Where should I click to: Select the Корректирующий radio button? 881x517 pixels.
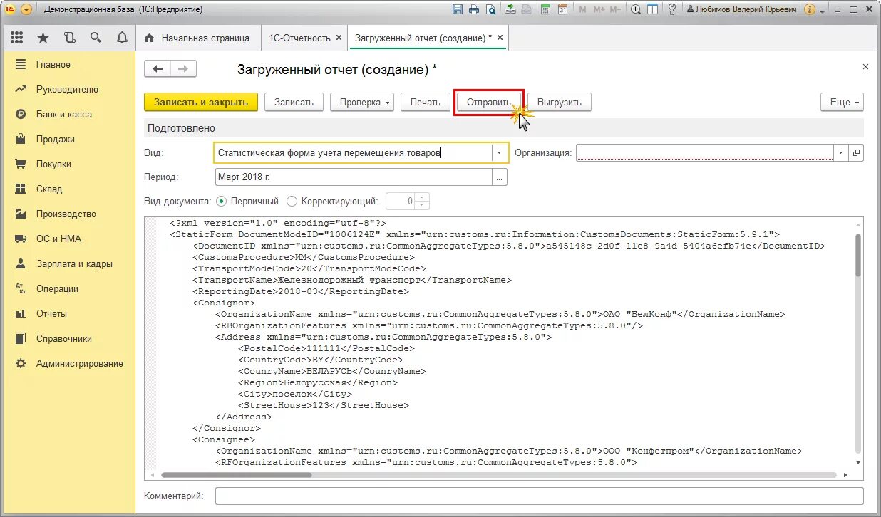292,202
